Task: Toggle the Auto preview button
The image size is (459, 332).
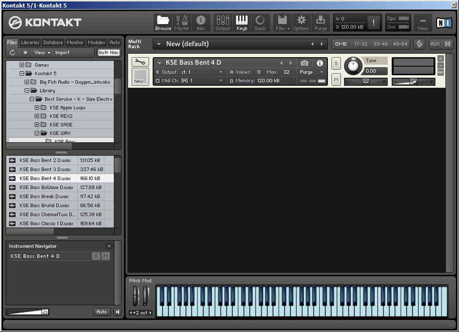Action: [101, 312]
